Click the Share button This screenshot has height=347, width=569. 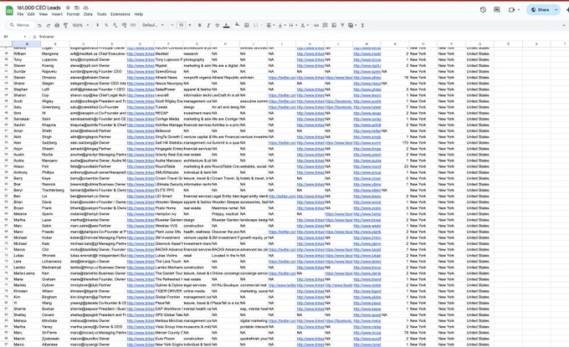click(540, 10)
